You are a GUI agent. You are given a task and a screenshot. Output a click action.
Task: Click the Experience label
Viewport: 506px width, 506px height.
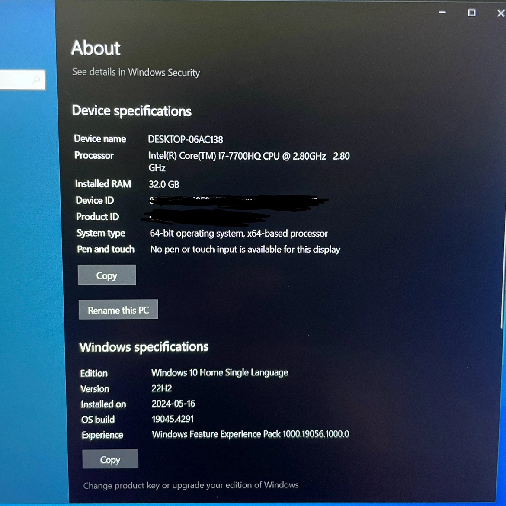[102, 435]
